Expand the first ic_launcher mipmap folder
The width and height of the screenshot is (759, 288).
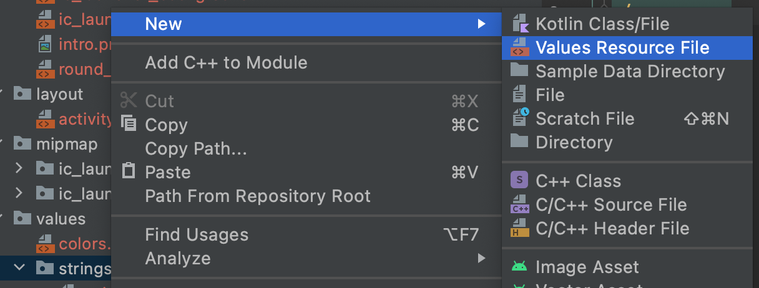(x=19, y=168)
